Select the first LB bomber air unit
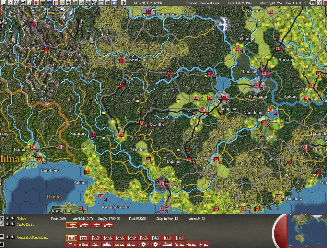Viewport: 327px width, 248px height. coord(83,225)
